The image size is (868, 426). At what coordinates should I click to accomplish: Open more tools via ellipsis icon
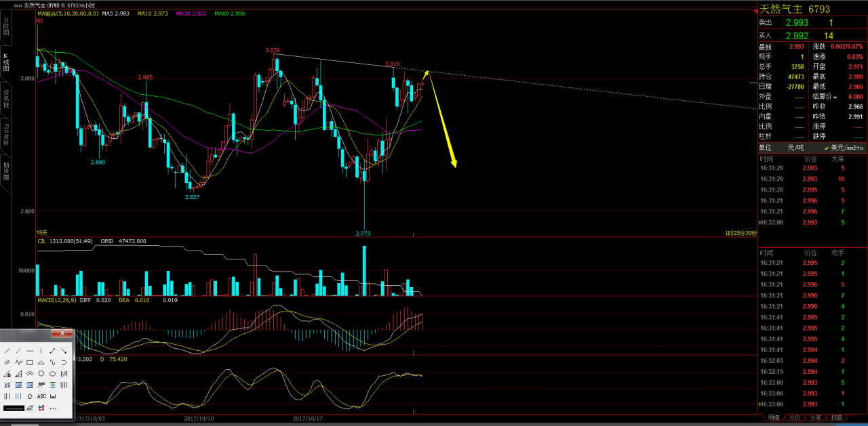pyautogui.click(x=53, y=408)
